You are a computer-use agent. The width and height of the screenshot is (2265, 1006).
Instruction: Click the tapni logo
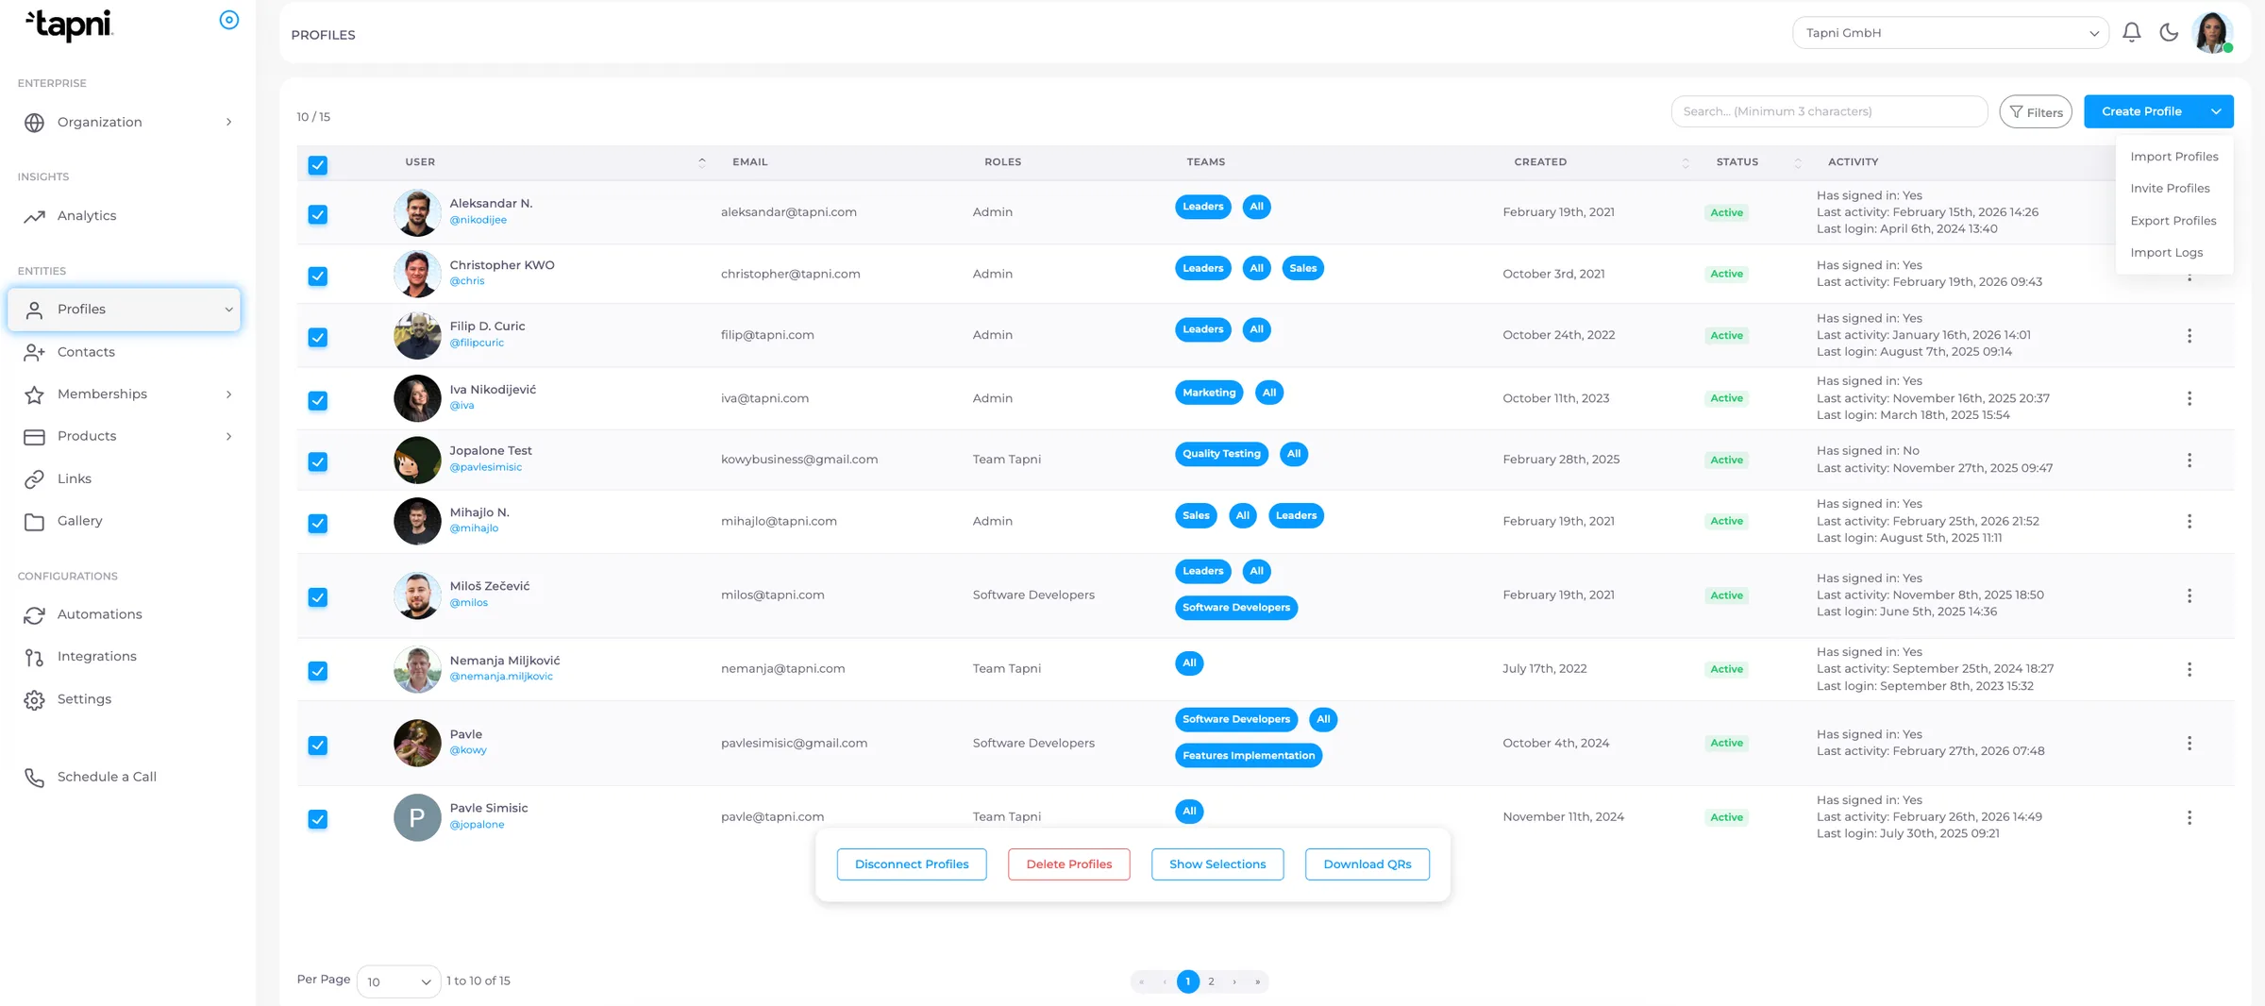tap(69, 24)
